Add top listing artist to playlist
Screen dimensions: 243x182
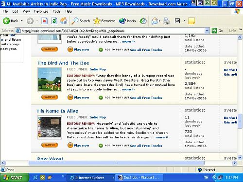tap(114, 50)
